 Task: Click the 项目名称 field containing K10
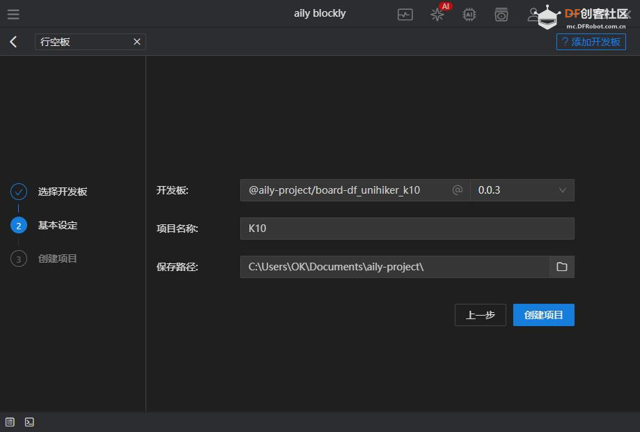point(407,229)
